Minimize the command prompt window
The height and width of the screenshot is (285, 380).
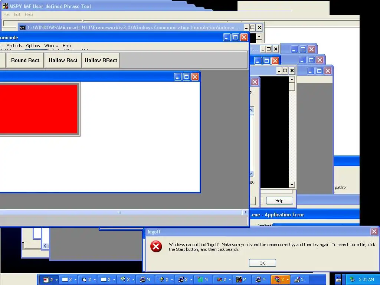(246, 27)
